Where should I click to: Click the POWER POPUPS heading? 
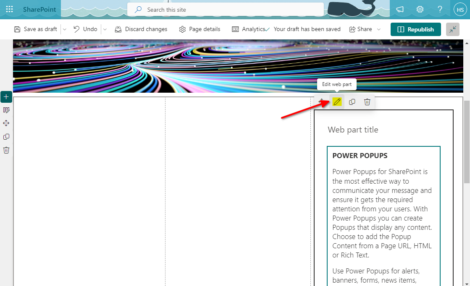(360, 156)
